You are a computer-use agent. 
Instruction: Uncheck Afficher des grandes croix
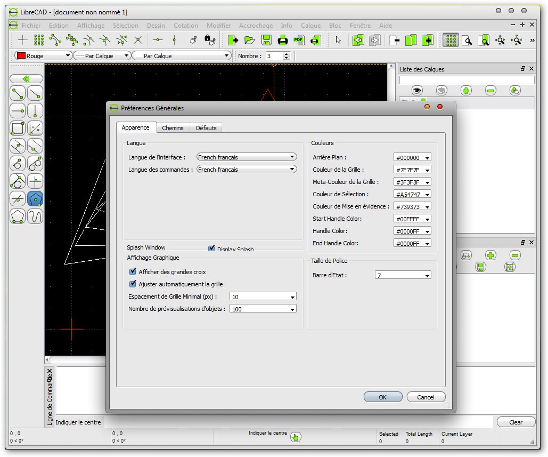click(133, 272)
